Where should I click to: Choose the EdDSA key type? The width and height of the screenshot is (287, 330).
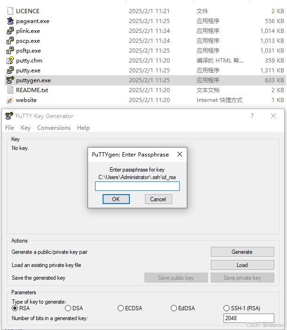click(x=174, y=308)
